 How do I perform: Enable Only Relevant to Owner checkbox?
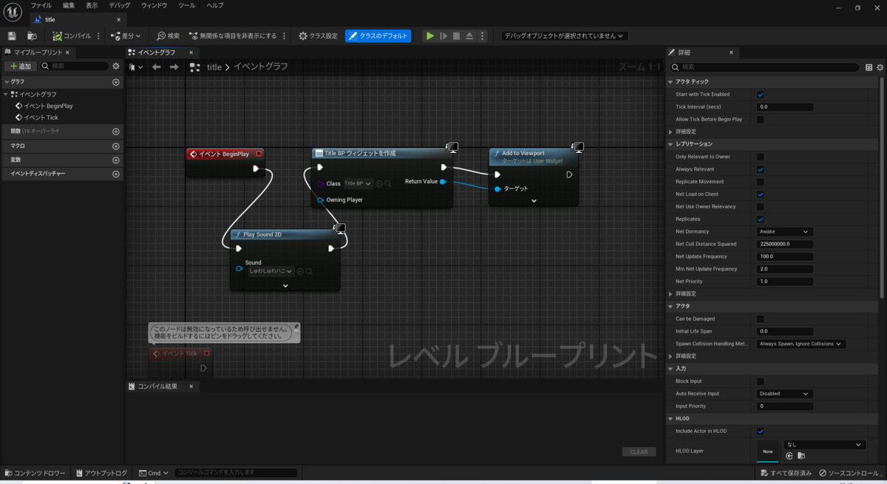coord(760,157)
